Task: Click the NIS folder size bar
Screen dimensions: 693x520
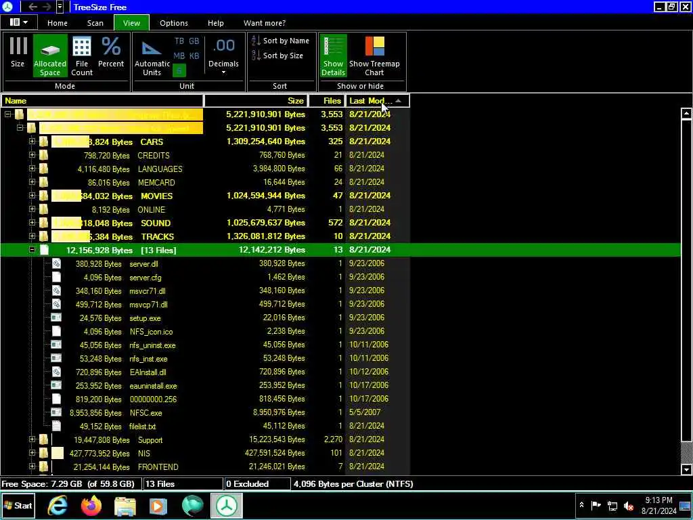Action: coord(58,453)
